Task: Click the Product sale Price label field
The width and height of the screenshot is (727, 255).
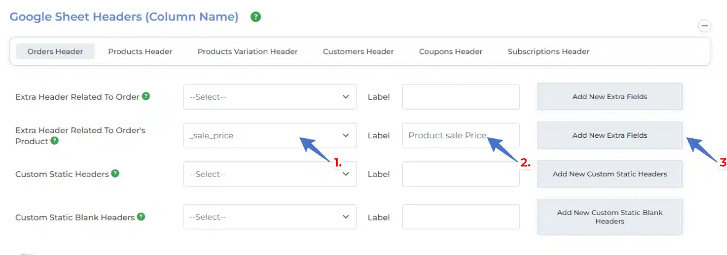Action: coord(461,135)
